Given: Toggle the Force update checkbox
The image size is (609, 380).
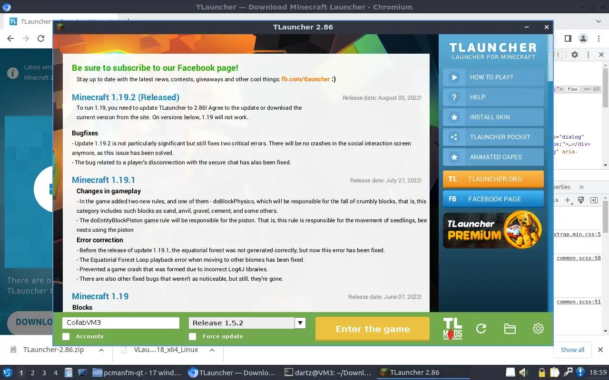Looking at the screenshot, I should point(192,336).
